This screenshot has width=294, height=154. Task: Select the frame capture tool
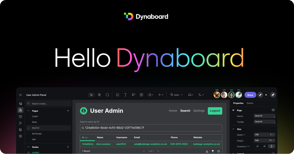[117, 95]
